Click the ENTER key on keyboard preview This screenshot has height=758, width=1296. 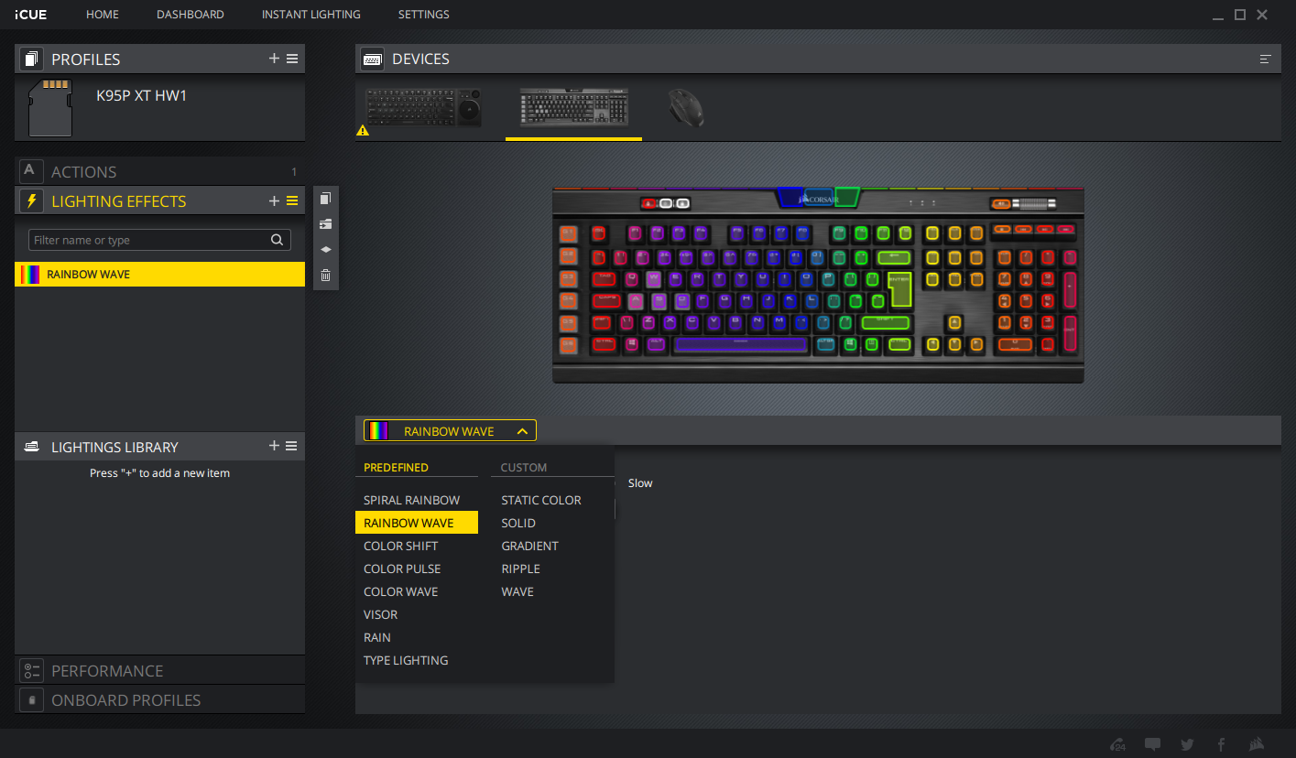pyautogui.click(x=900, y=287)
